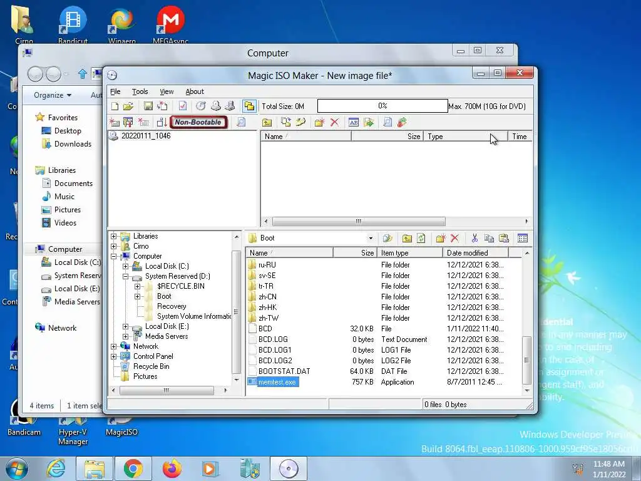Click Organize in the Computer window
This screenshot has height=481, width=641.
click(53, 95)
